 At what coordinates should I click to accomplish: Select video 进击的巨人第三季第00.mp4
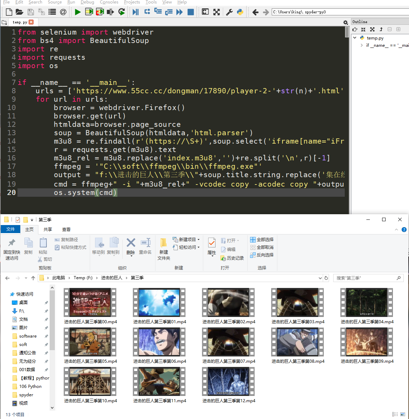pyautogui.click(x=90, y=306)
